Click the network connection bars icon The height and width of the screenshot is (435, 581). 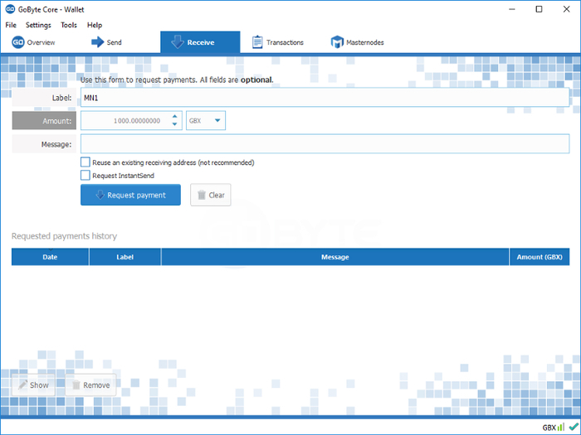[x=561, y=427]
